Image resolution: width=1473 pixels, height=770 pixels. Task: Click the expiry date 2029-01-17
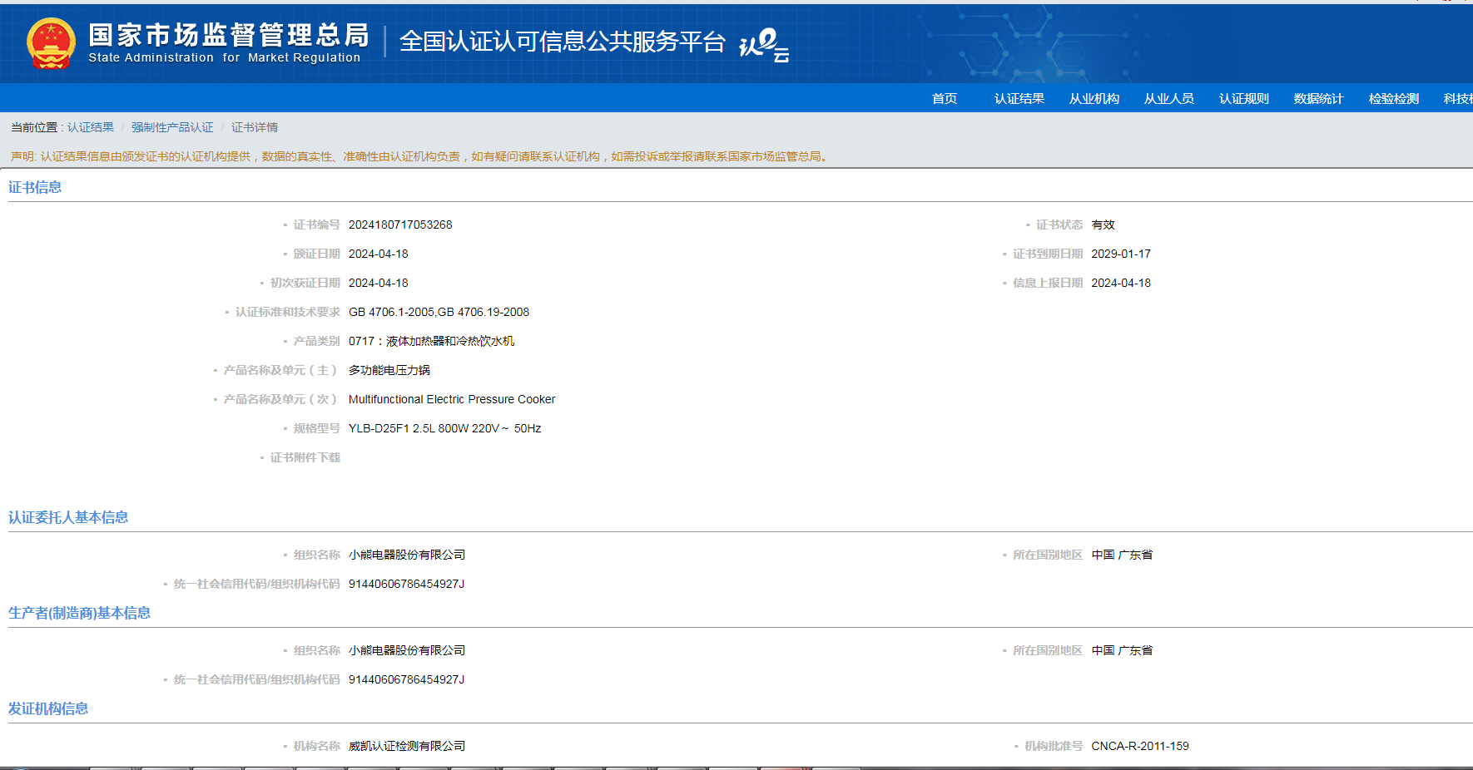click(1121, 254)
